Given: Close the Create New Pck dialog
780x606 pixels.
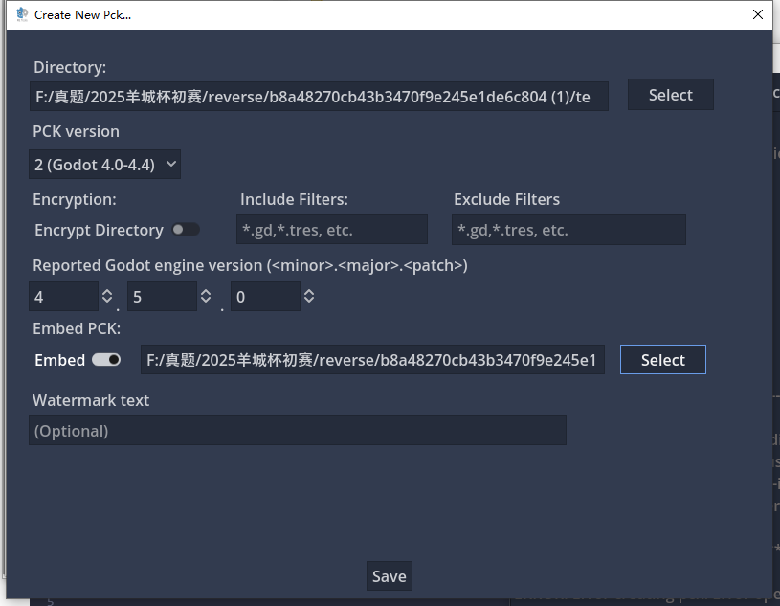Looking at the screenshot, I should (x=758, y=14).
